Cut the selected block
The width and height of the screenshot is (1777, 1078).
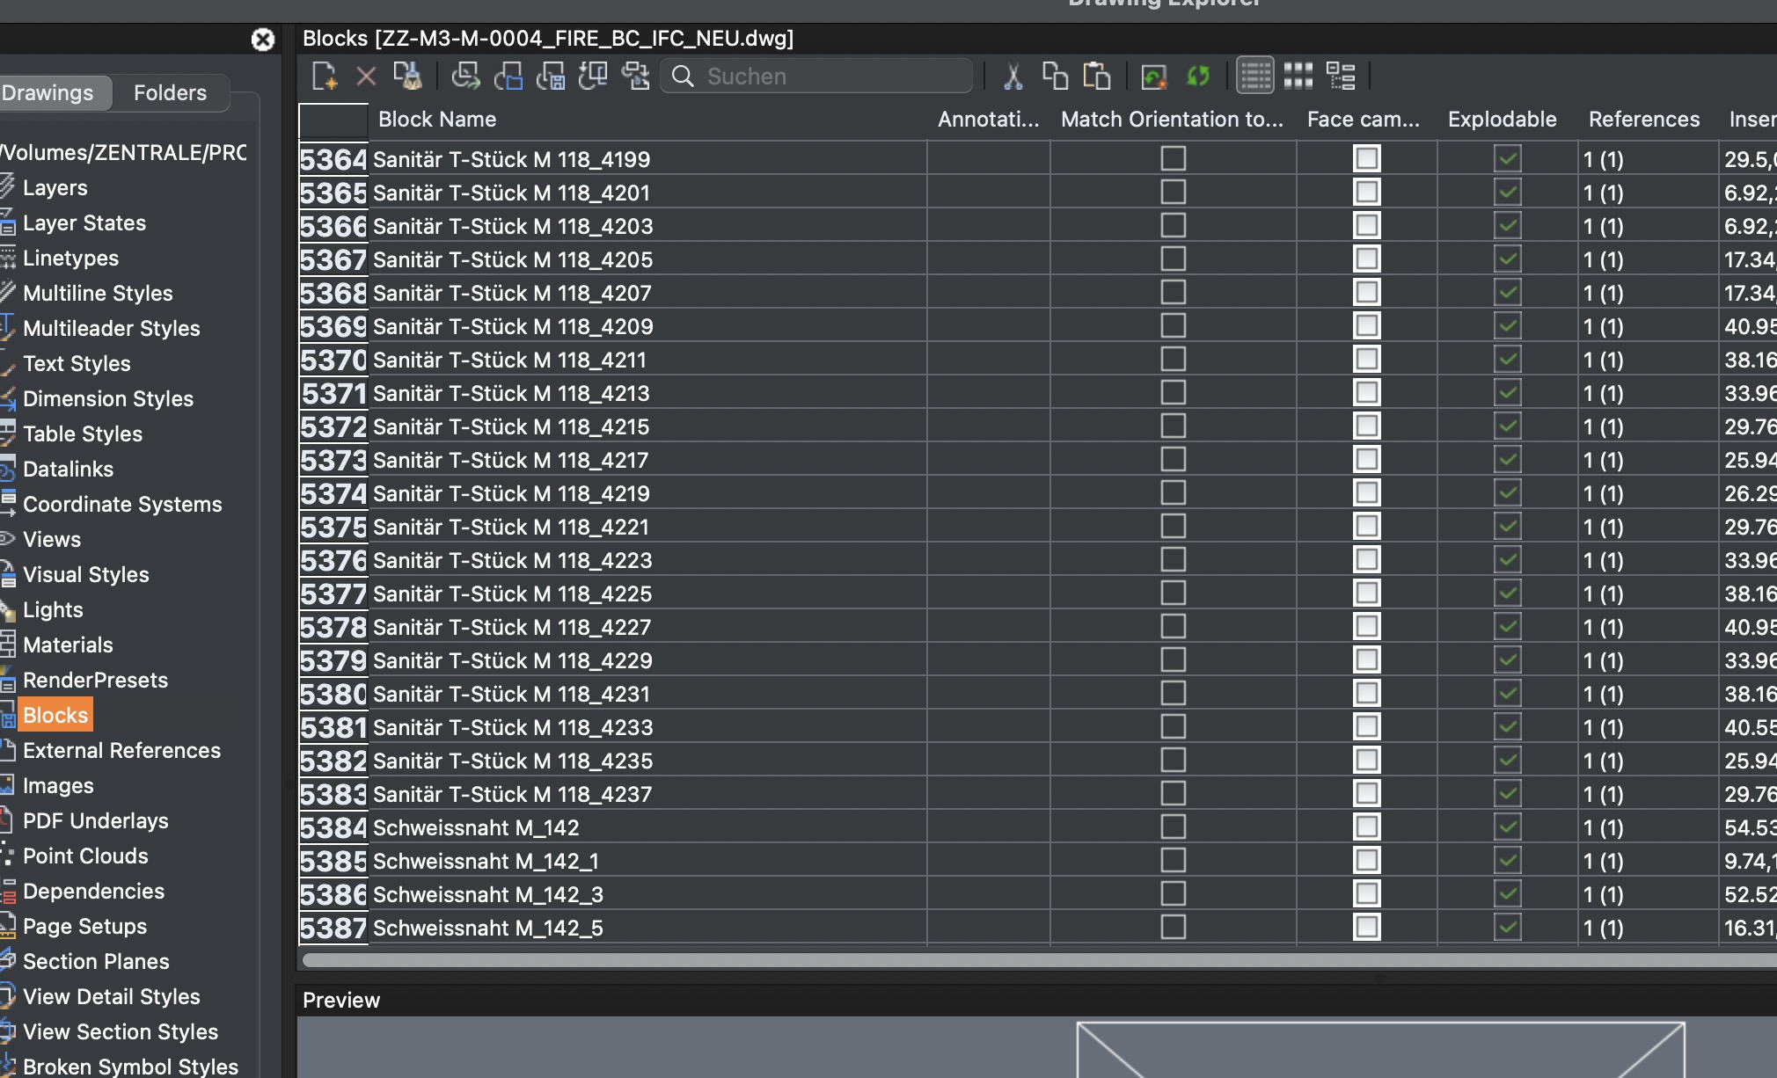point(1012,76)
